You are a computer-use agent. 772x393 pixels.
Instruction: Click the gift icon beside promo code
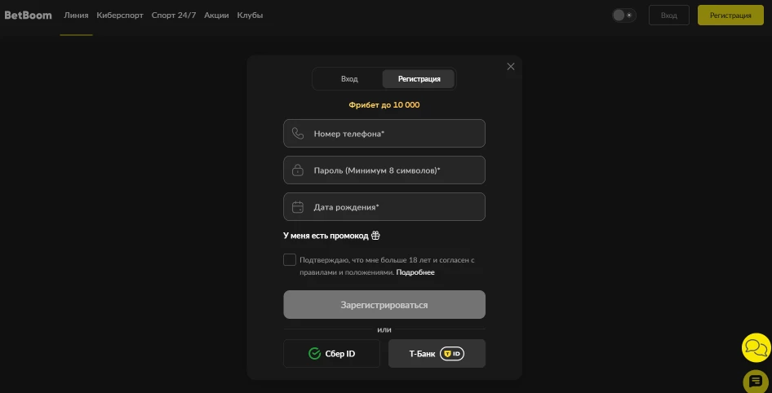[375, 236]
